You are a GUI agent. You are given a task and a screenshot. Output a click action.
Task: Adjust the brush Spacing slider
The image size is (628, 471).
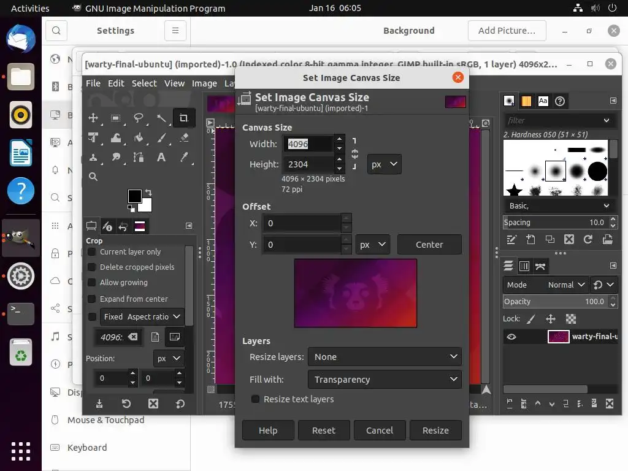click(556, 222)
